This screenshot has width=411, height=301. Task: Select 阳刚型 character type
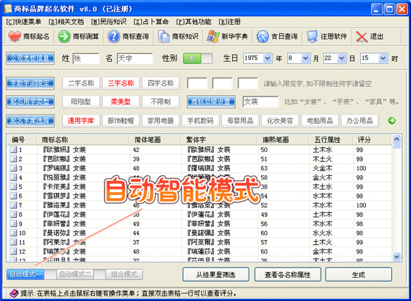(x=81, y=102)
